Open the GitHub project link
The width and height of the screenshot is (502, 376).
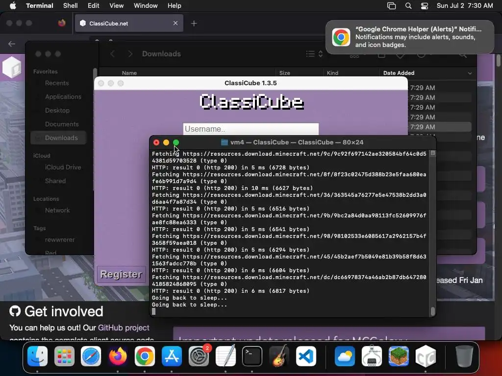[124, 328]
